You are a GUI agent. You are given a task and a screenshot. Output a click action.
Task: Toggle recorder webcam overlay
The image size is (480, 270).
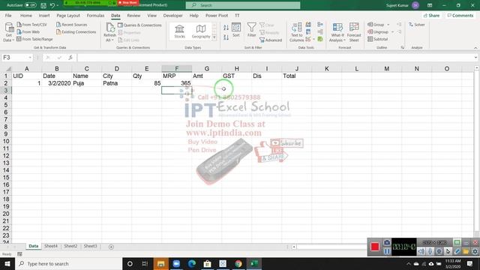tap(439, 251)
